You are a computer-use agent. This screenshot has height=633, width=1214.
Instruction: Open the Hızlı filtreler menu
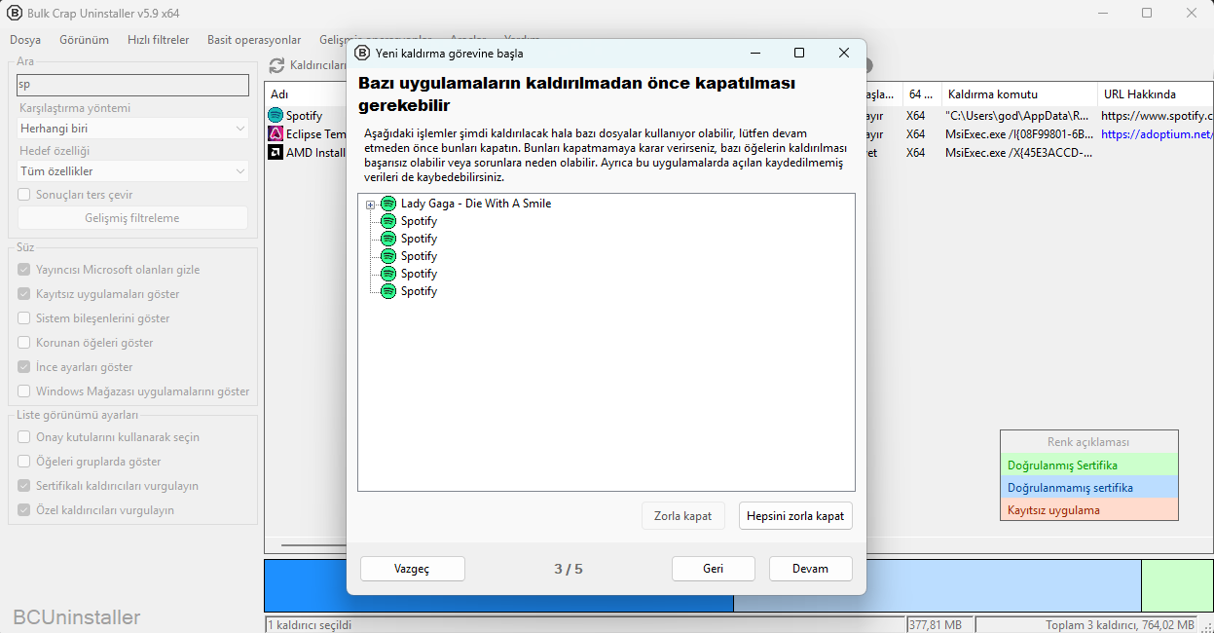158,40
